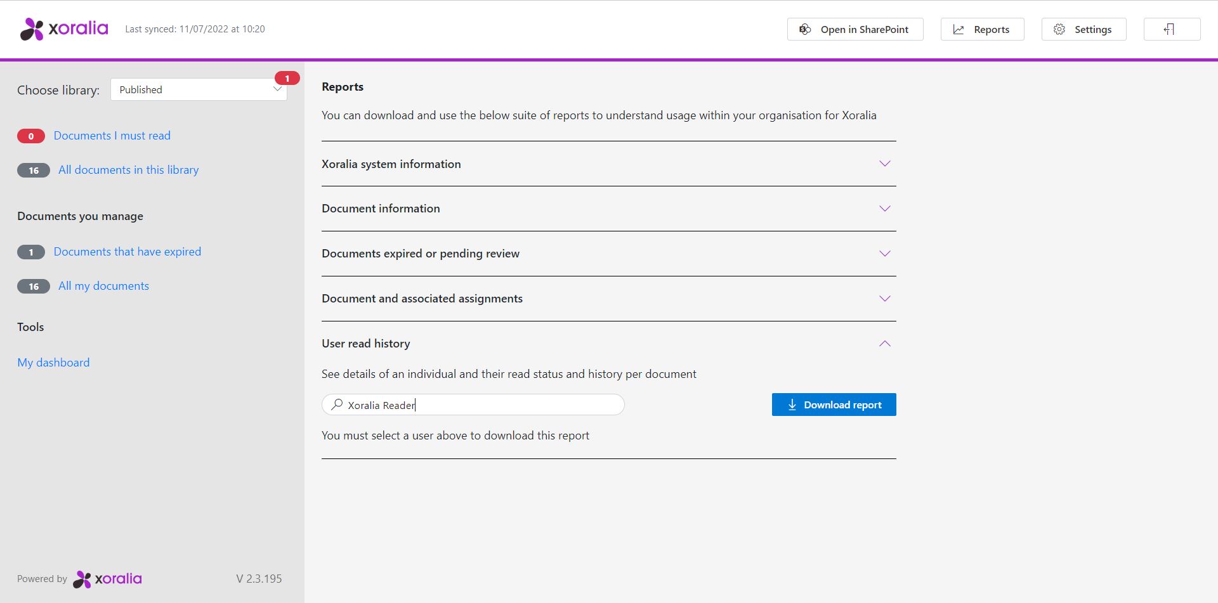Open All documents in this library
Image resolution: width=1218 pixels, height=603 pixels.
click(x=128, y=170)
